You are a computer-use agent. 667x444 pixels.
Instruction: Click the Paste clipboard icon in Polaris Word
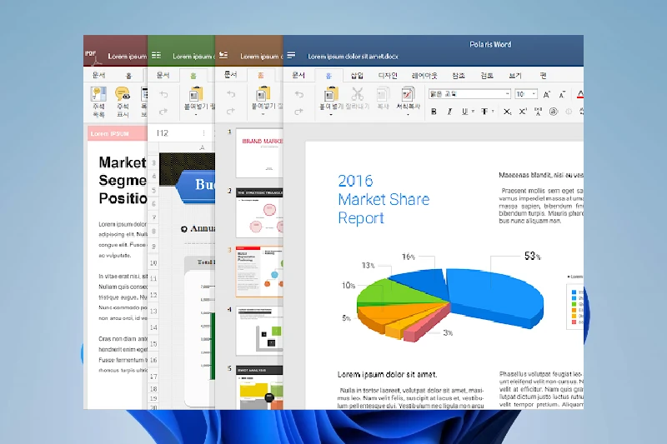(x=331, y=94)
